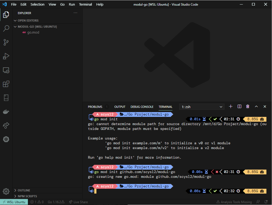Open notifications bell in status bar
This screenshot has height=205, width=272.
pyautogui.click(x=266, y=202)
